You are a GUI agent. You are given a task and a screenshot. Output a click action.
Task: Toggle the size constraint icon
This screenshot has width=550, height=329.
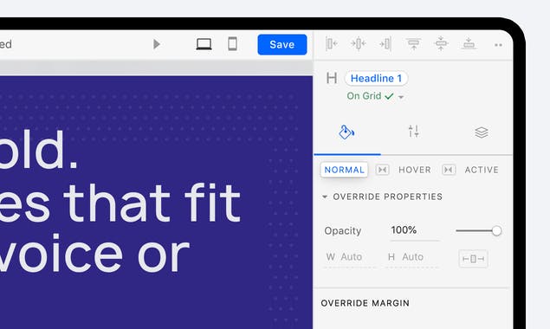pyautogui.click(x=473, y=259)
